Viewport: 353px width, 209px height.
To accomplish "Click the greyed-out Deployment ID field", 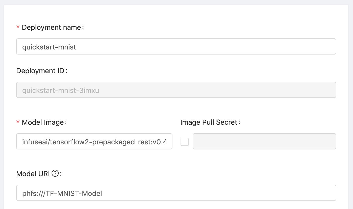I will pyautogui.click(x=176, y=90).
